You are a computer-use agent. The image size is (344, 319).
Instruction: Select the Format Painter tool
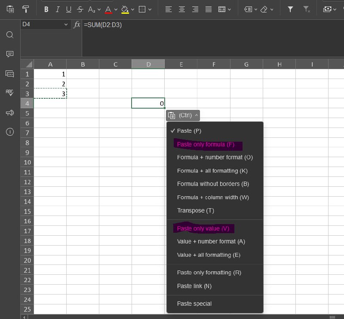coord(25,9)
